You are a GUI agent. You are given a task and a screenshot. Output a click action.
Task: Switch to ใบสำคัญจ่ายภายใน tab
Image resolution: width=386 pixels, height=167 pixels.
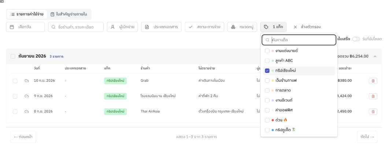click(x=69, y=14)
